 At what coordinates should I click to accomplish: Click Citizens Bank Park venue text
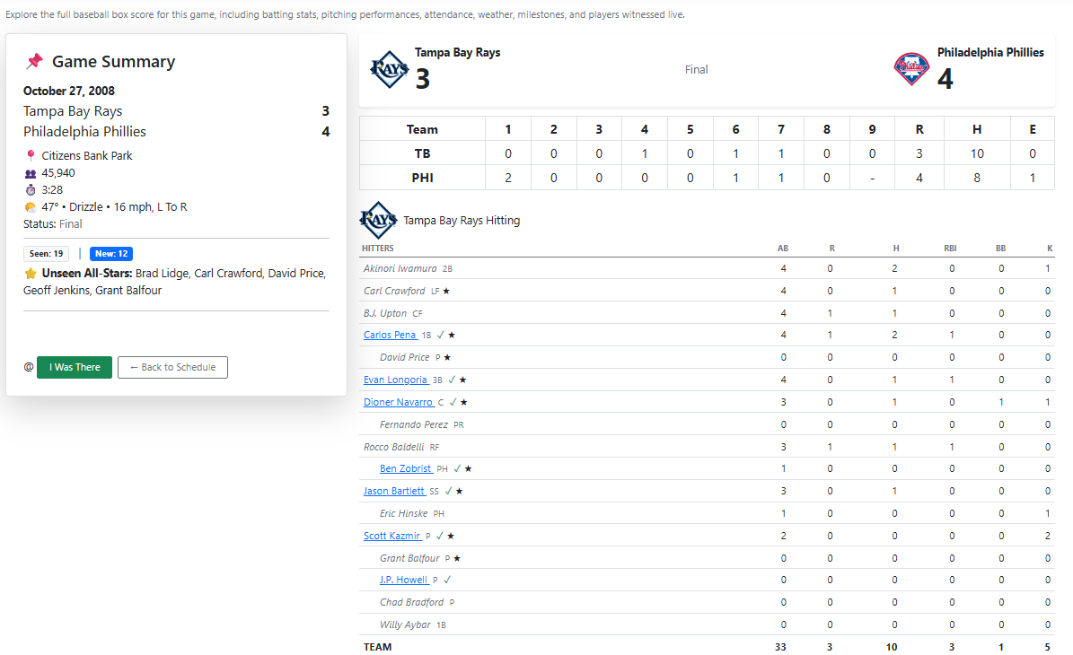(x=87, y=156)
